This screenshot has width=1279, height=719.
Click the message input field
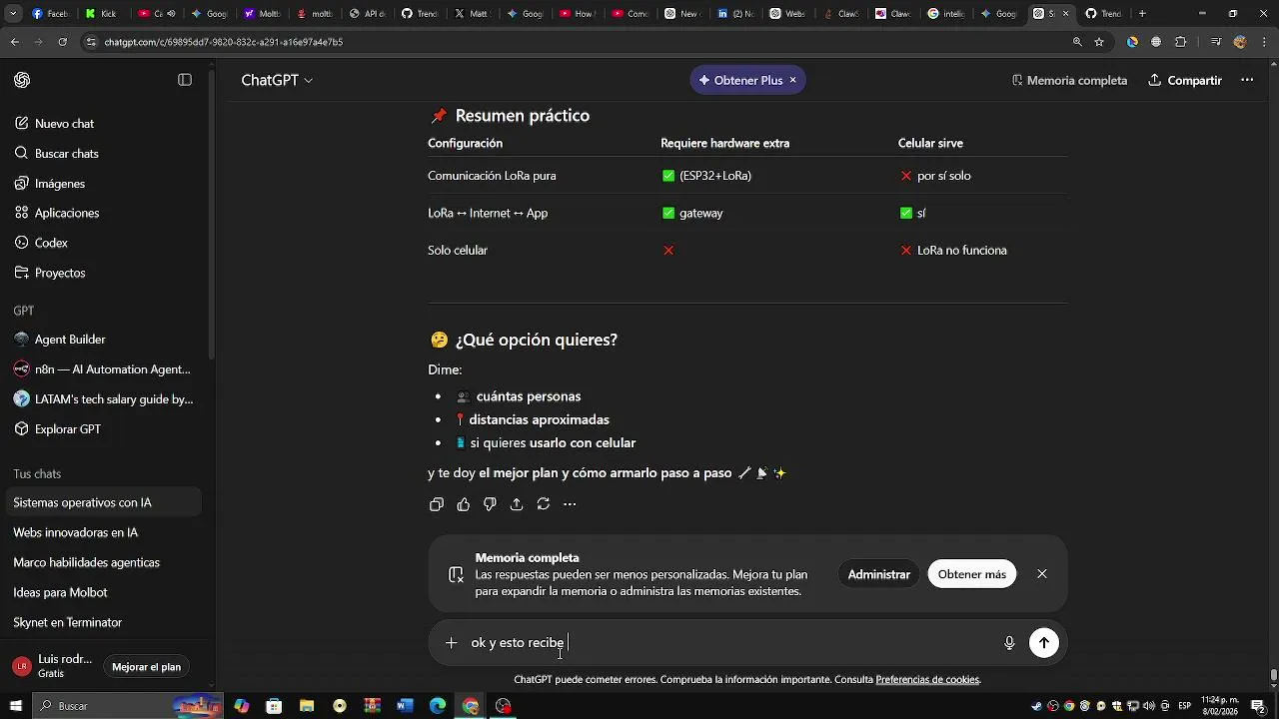729,643
